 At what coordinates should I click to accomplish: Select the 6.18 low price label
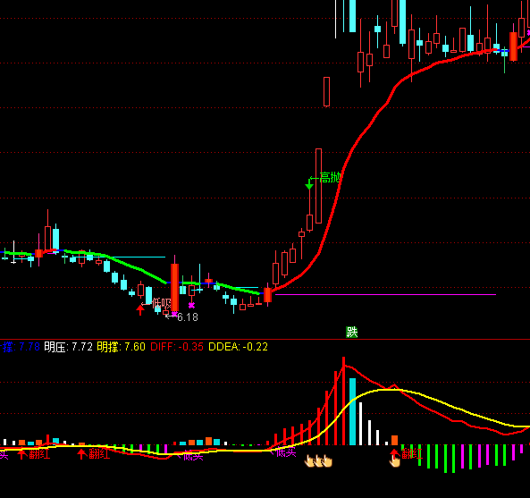pos(188,317)
